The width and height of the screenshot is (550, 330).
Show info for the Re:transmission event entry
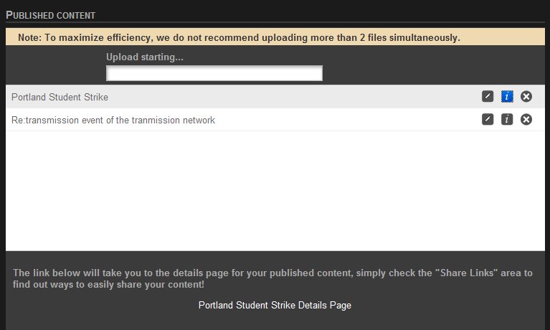point(507,119)
